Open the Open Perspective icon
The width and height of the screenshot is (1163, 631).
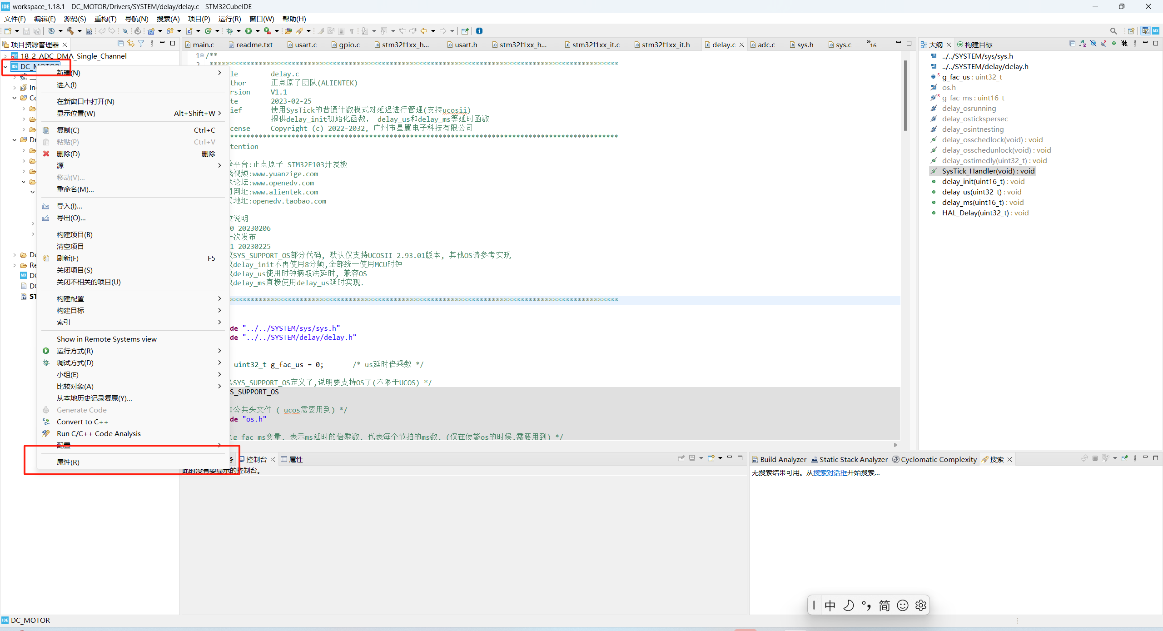point(1131,31)
